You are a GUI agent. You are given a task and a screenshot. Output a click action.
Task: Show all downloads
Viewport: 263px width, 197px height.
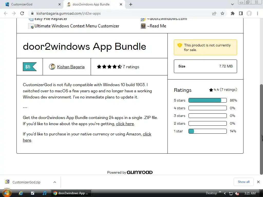click(x=243, y=182)
